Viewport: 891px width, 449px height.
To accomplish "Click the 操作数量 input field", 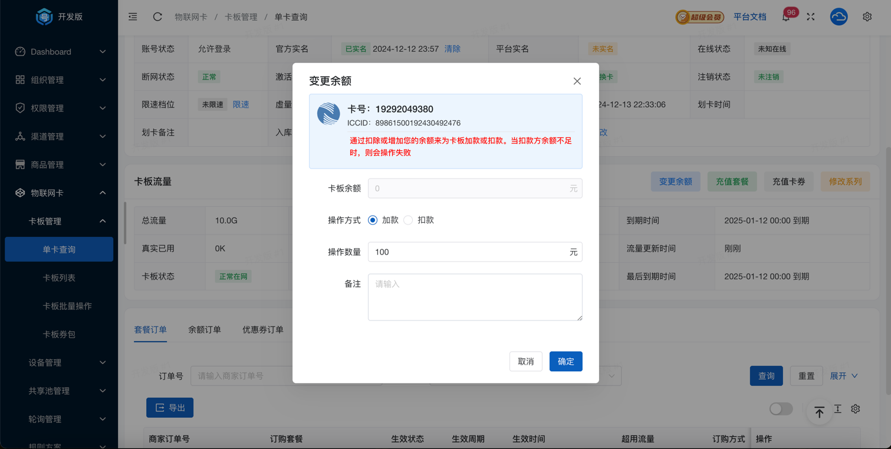I will pos(469,252).
